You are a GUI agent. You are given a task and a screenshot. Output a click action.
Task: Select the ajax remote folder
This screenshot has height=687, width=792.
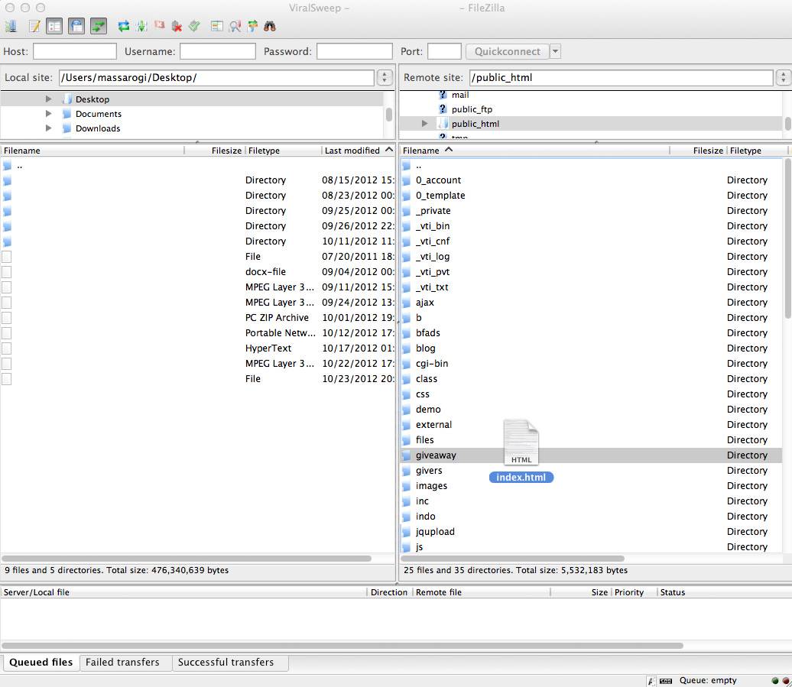591,303
